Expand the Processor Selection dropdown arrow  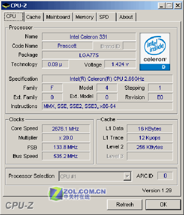tap(127, 176)
